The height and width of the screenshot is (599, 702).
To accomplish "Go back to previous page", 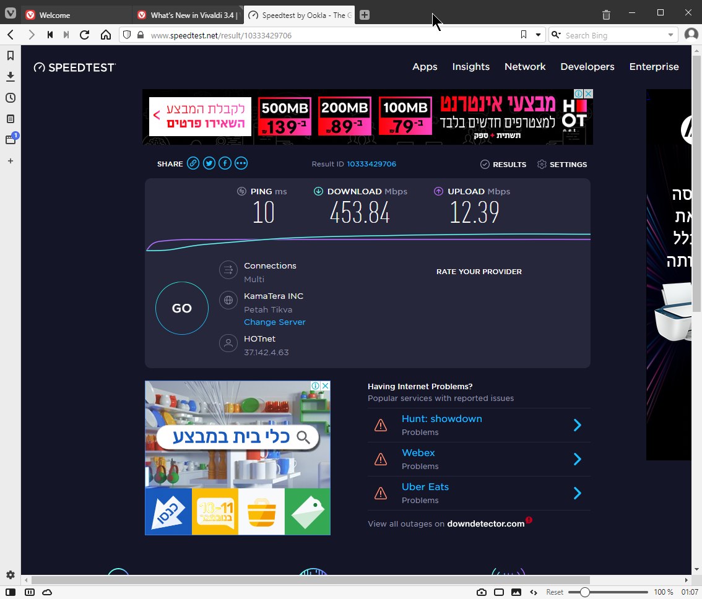I will [x=11, y=35].
